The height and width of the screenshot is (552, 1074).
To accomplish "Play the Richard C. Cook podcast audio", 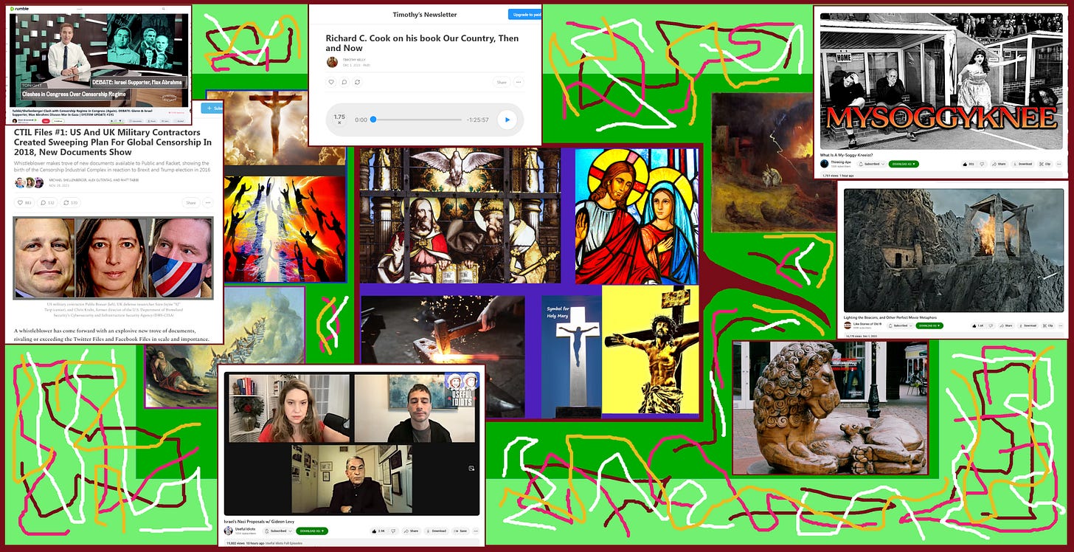I will (507, 120).
